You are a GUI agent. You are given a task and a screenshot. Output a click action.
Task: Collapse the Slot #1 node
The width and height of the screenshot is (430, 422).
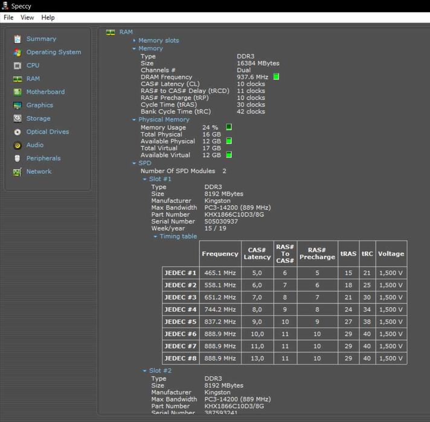(x=144, y=179)
